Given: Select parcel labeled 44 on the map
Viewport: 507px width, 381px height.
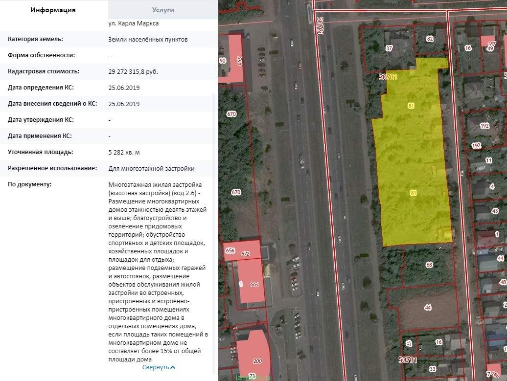Looking at the screenshot, I should [428, 307].
